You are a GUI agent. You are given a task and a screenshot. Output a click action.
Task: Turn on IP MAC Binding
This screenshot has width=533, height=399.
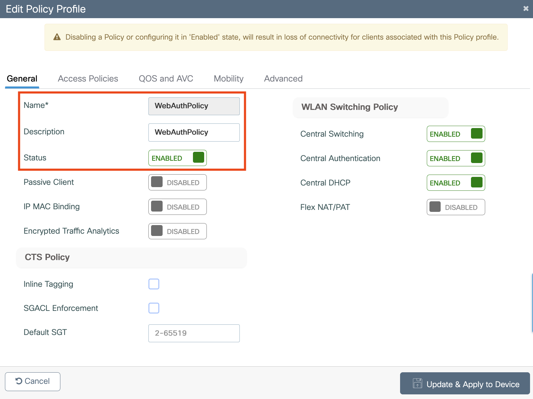(x=177, y=207)
